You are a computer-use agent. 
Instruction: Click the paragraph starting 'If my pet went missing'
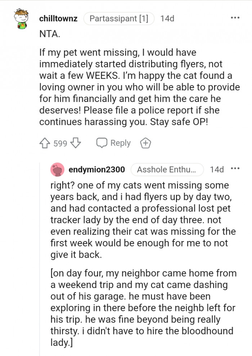pyautogui.click(x=139, y=87)
